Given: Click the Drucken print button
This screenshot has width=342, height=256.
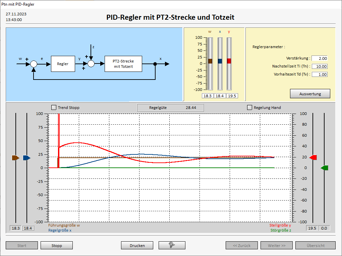Looking at the screenshot, I should pos(137,245).
